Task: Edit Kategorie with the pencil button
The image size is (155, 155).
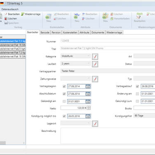Action: click(x=95, y=56)
